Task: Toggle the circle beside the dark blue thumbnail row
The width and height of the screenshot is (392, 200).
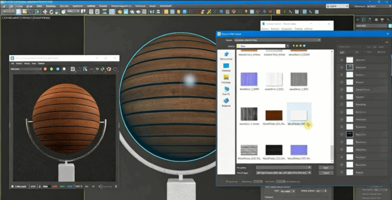Action: pos(342,67)
